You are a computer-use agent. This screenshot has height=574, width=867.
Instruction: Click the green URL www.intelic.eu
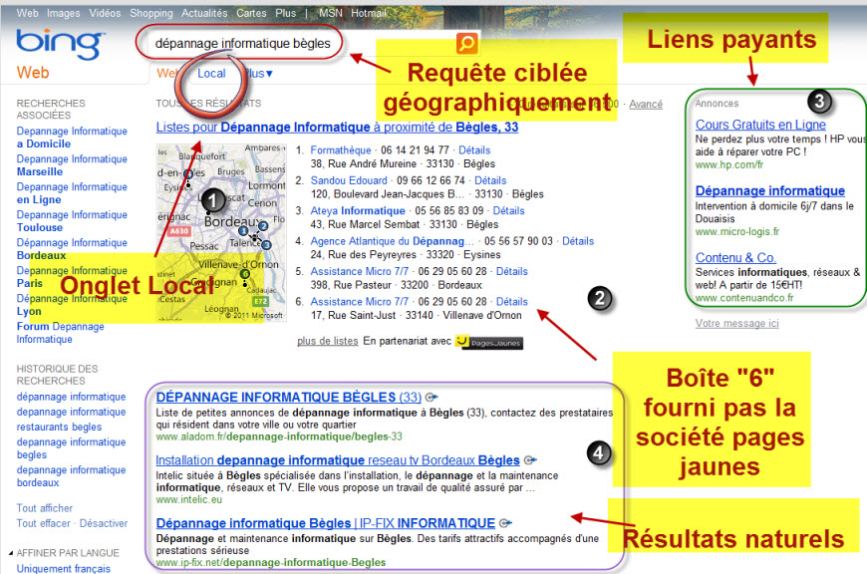point(188,500)
